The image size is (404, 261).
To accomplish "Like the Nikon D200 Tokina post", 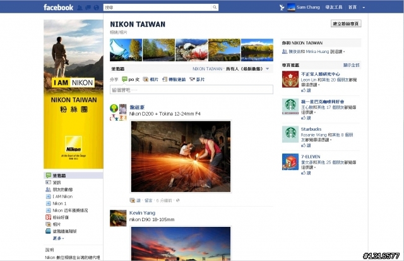I will tap(138, 200).
